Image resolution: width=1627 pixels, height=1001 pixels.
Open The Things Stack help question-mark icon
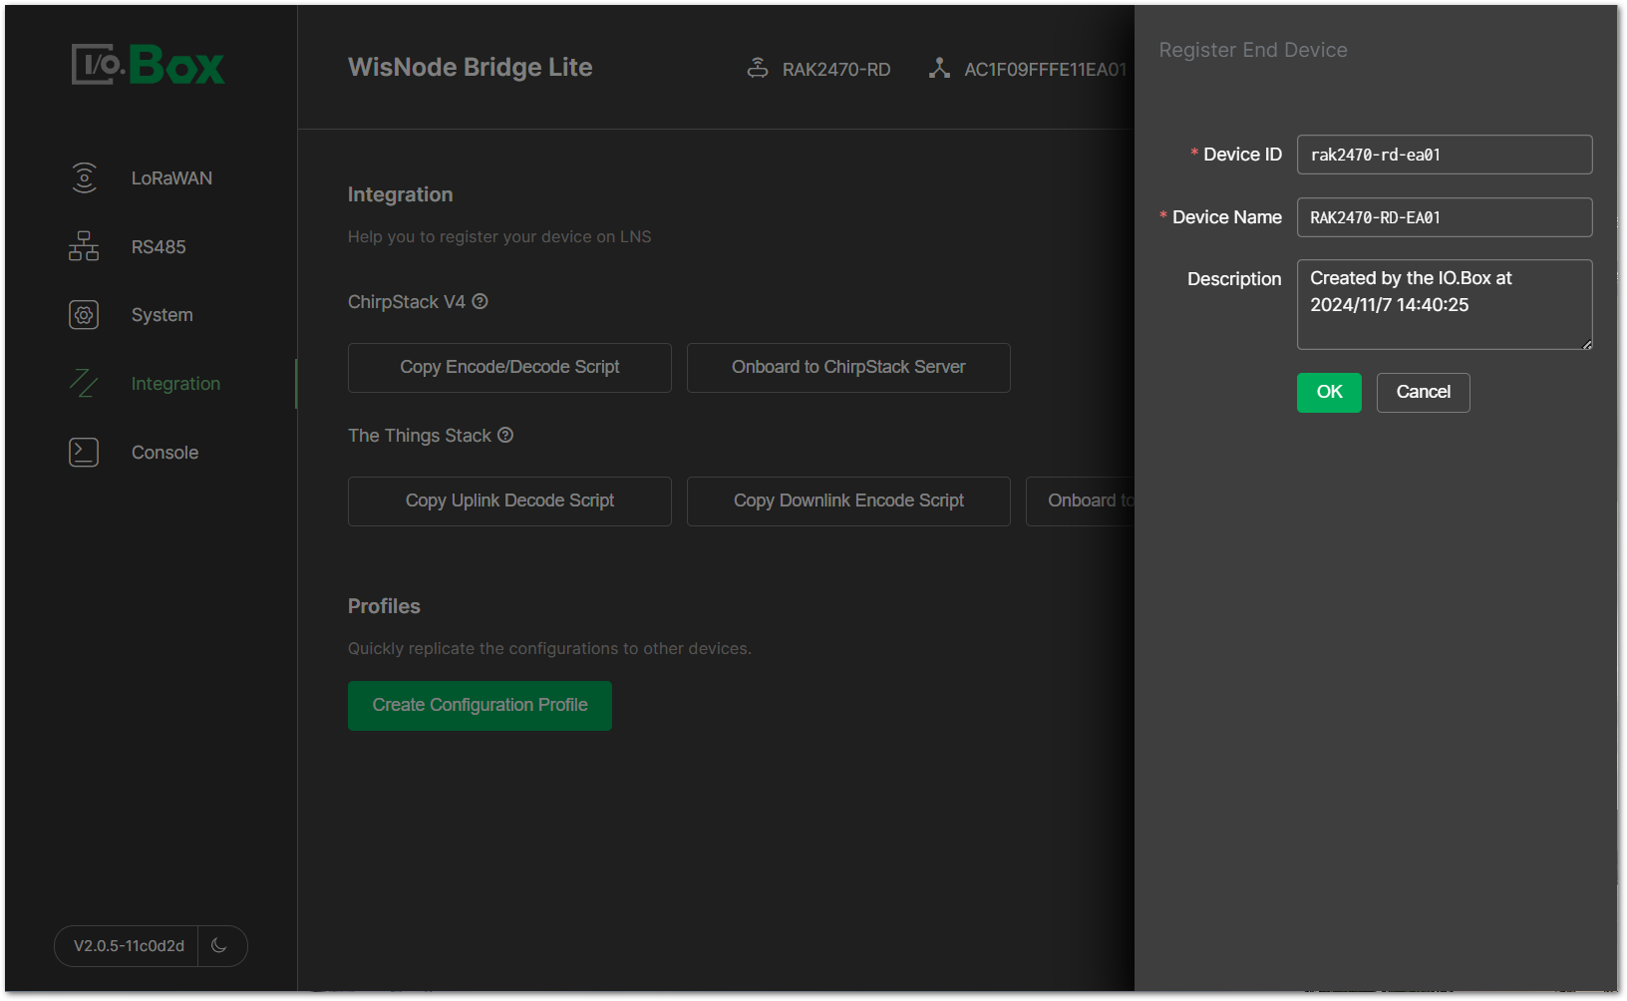click(x=505, y=435)
